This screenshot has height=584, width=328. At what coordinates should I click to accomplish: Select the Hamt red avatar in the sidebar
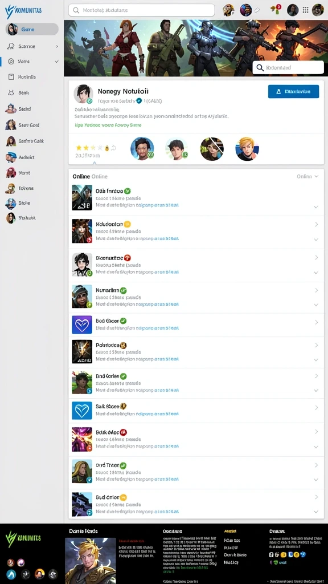tap(11, 173)
